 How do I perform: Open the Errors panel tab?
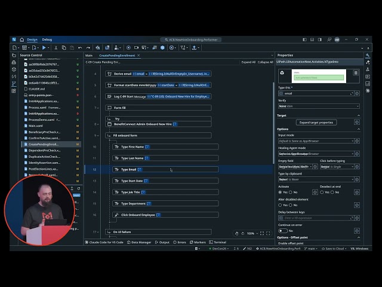[x=180, y=242]
